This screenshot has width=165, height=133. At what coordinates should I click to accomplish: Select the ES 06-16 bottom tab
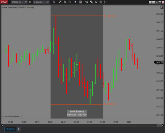10,129
